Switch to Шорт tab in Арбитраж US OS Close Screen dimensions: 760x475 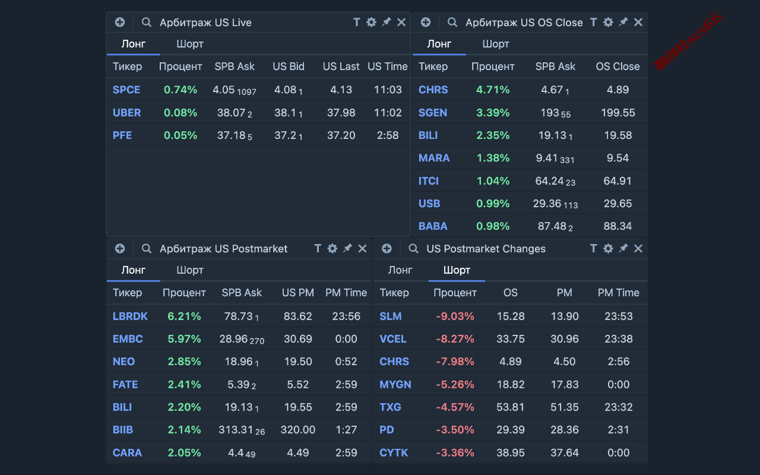[496, 44]
